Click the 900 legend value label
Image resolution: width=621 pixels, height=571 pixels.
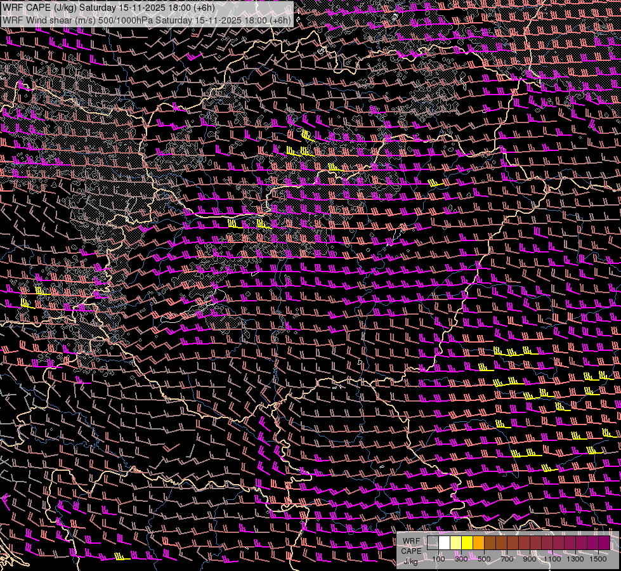[x=530, y=559]
